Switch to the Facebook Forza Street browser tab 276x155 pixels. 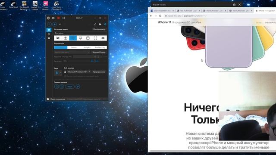162,11
